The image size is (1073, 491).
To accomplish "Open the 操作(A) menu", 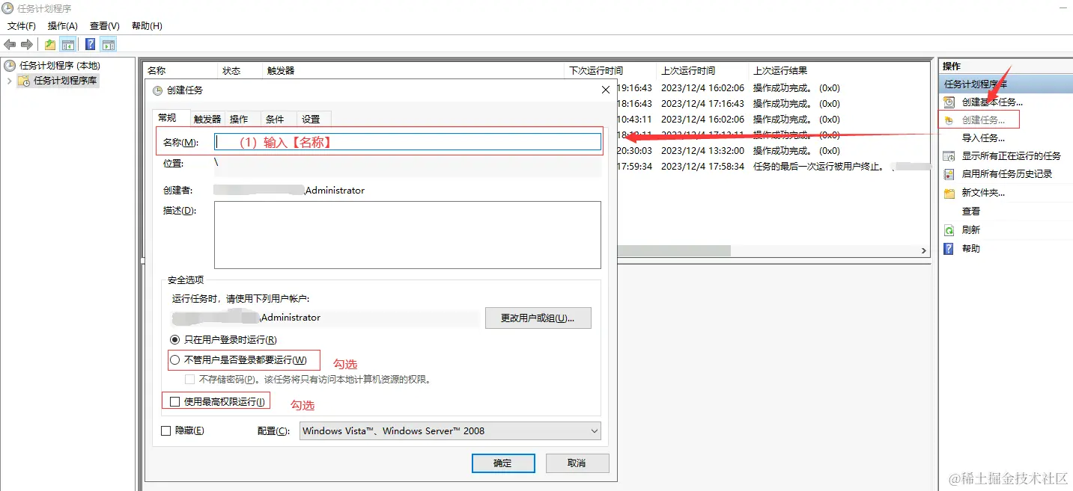I will click(63, 26).
